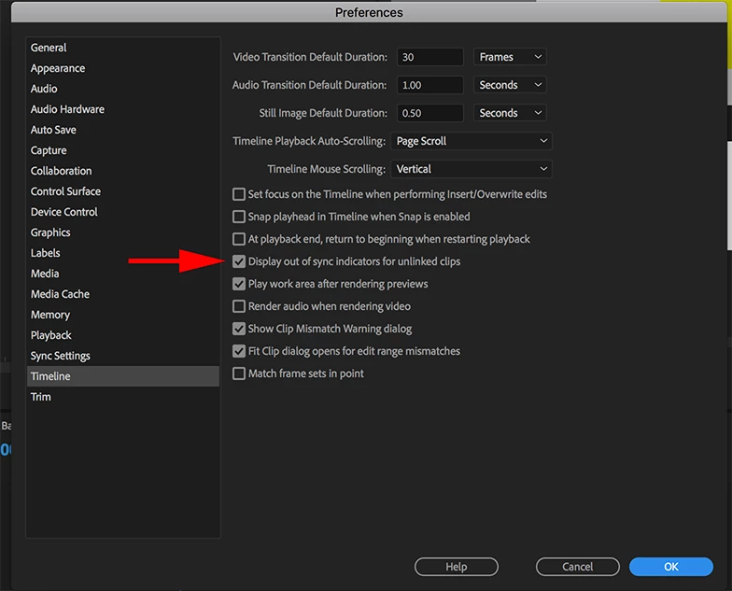Uncheck Play work area after rendering previews
Viewport: 732px width, 591px height.
point(239,284)
